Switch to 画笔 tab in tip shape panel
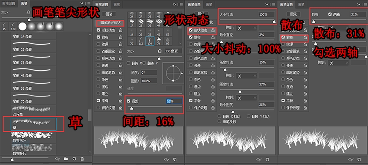The height and width of the screenshot is (165, 368). point(117,5)
